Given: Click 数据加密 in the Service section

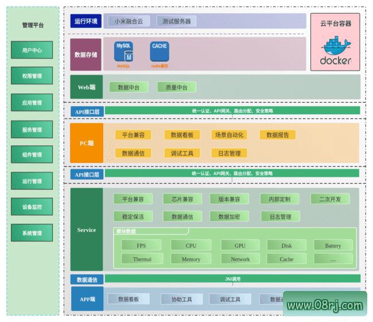Looking at the screenshot, I should click(229, 216).
